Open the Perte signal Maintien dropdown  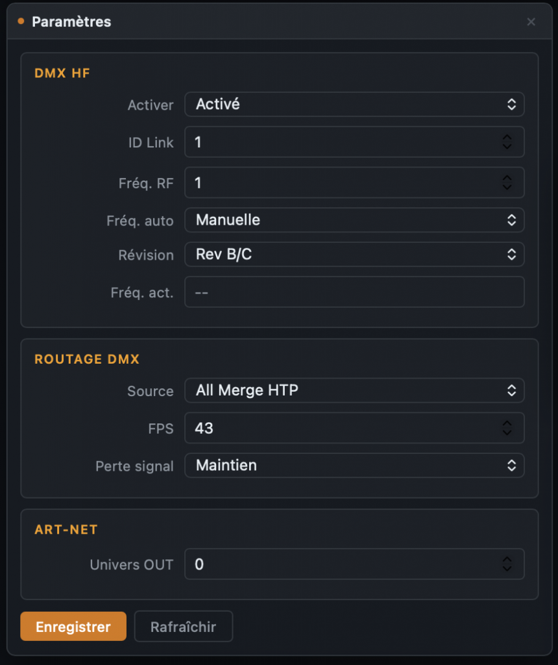[354, 465]
